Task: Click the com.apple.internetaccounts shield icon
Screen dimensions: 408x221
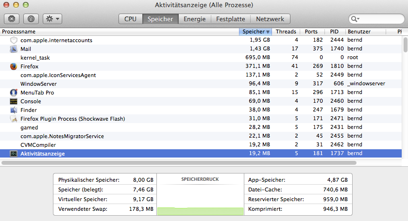Action: (x=14, y=40)
